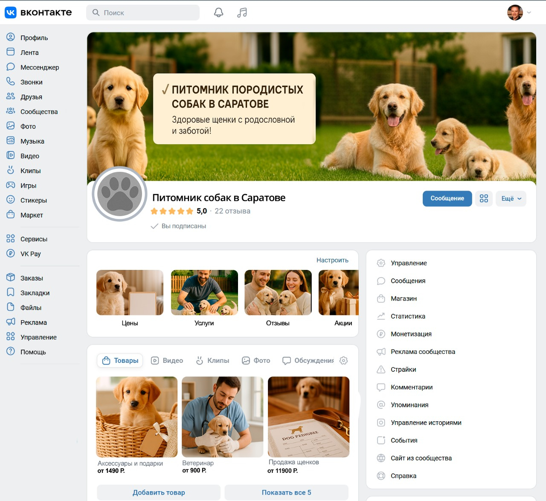
Task: Click the Стикеры smiley icon
Action: tap(11, 200)
